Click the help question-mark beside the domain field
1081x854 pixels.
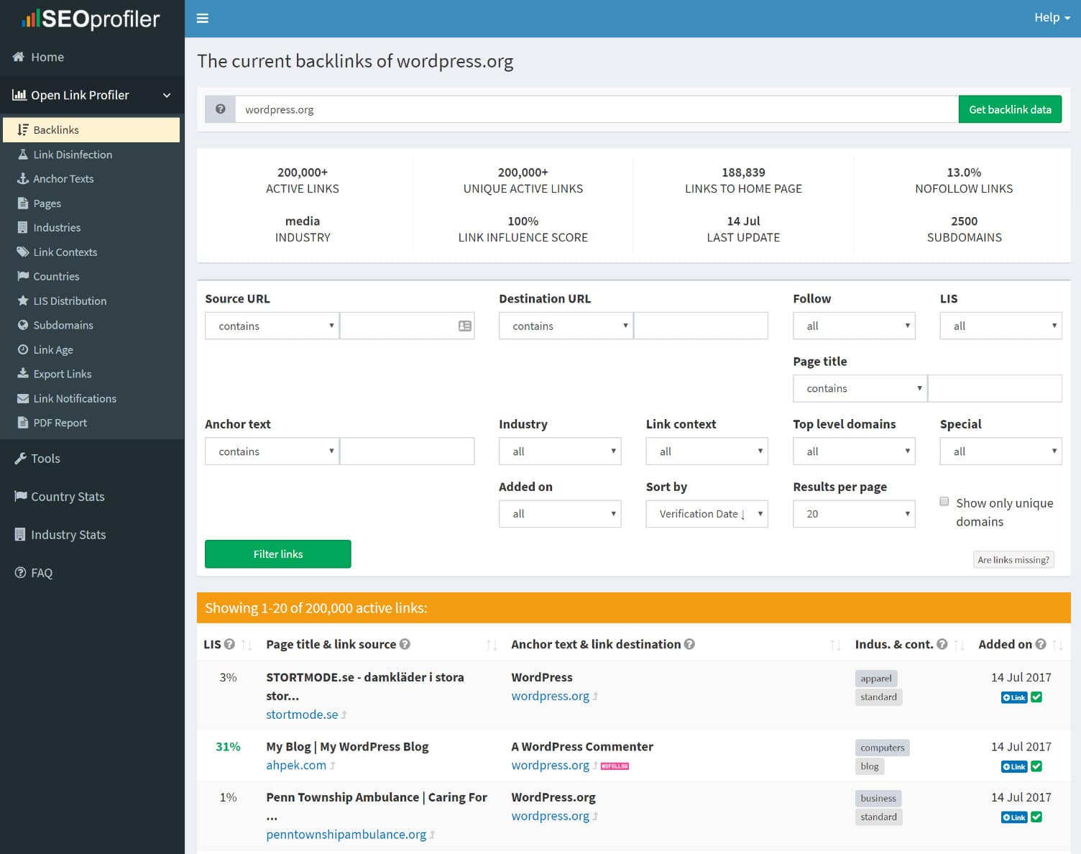tap(220, 109)
